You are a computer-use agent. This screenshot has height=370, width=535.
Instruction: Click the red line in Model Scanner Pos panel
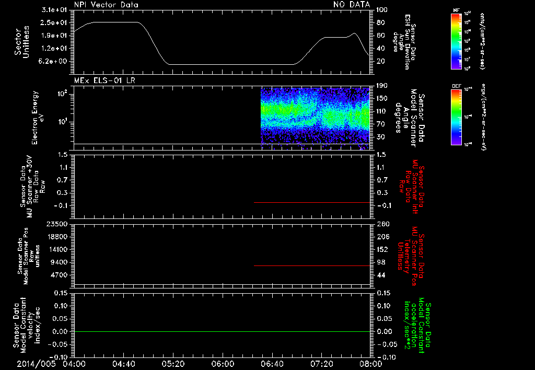point(312,265)
